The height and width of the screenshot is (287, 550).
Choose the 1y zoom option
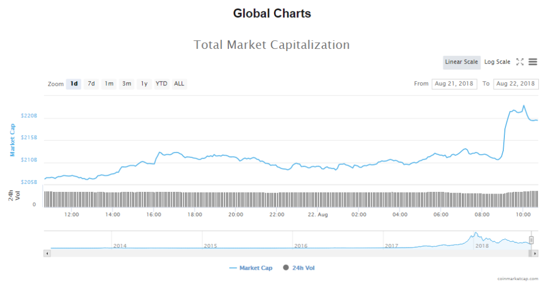point(144,84)
